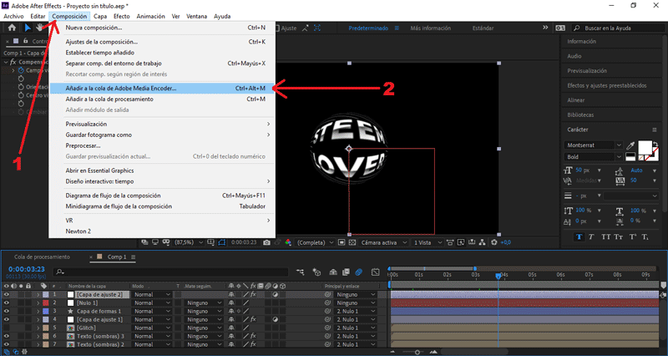Open the Comp 1 tab menu icon
This screenshot has width=668, height=356.
[134, 257]
